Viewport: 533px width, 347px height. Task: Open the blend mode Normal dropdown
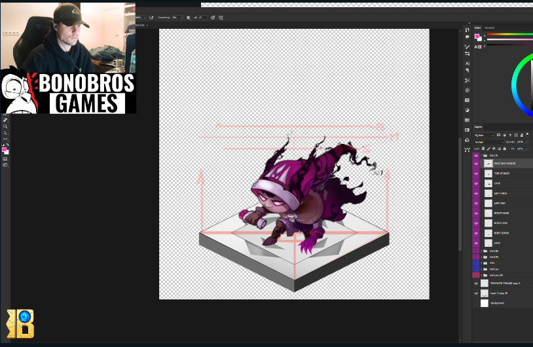(x=489, y=142)
